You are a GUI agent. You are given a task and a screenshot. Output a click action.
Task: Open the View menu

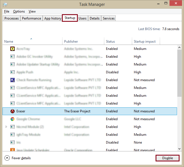click(x=32, y=11)
